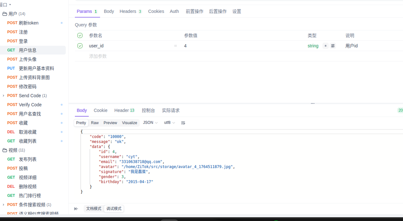Switch response view to Raw
This screenshot has height=221, width=403.
pos(95,123)
